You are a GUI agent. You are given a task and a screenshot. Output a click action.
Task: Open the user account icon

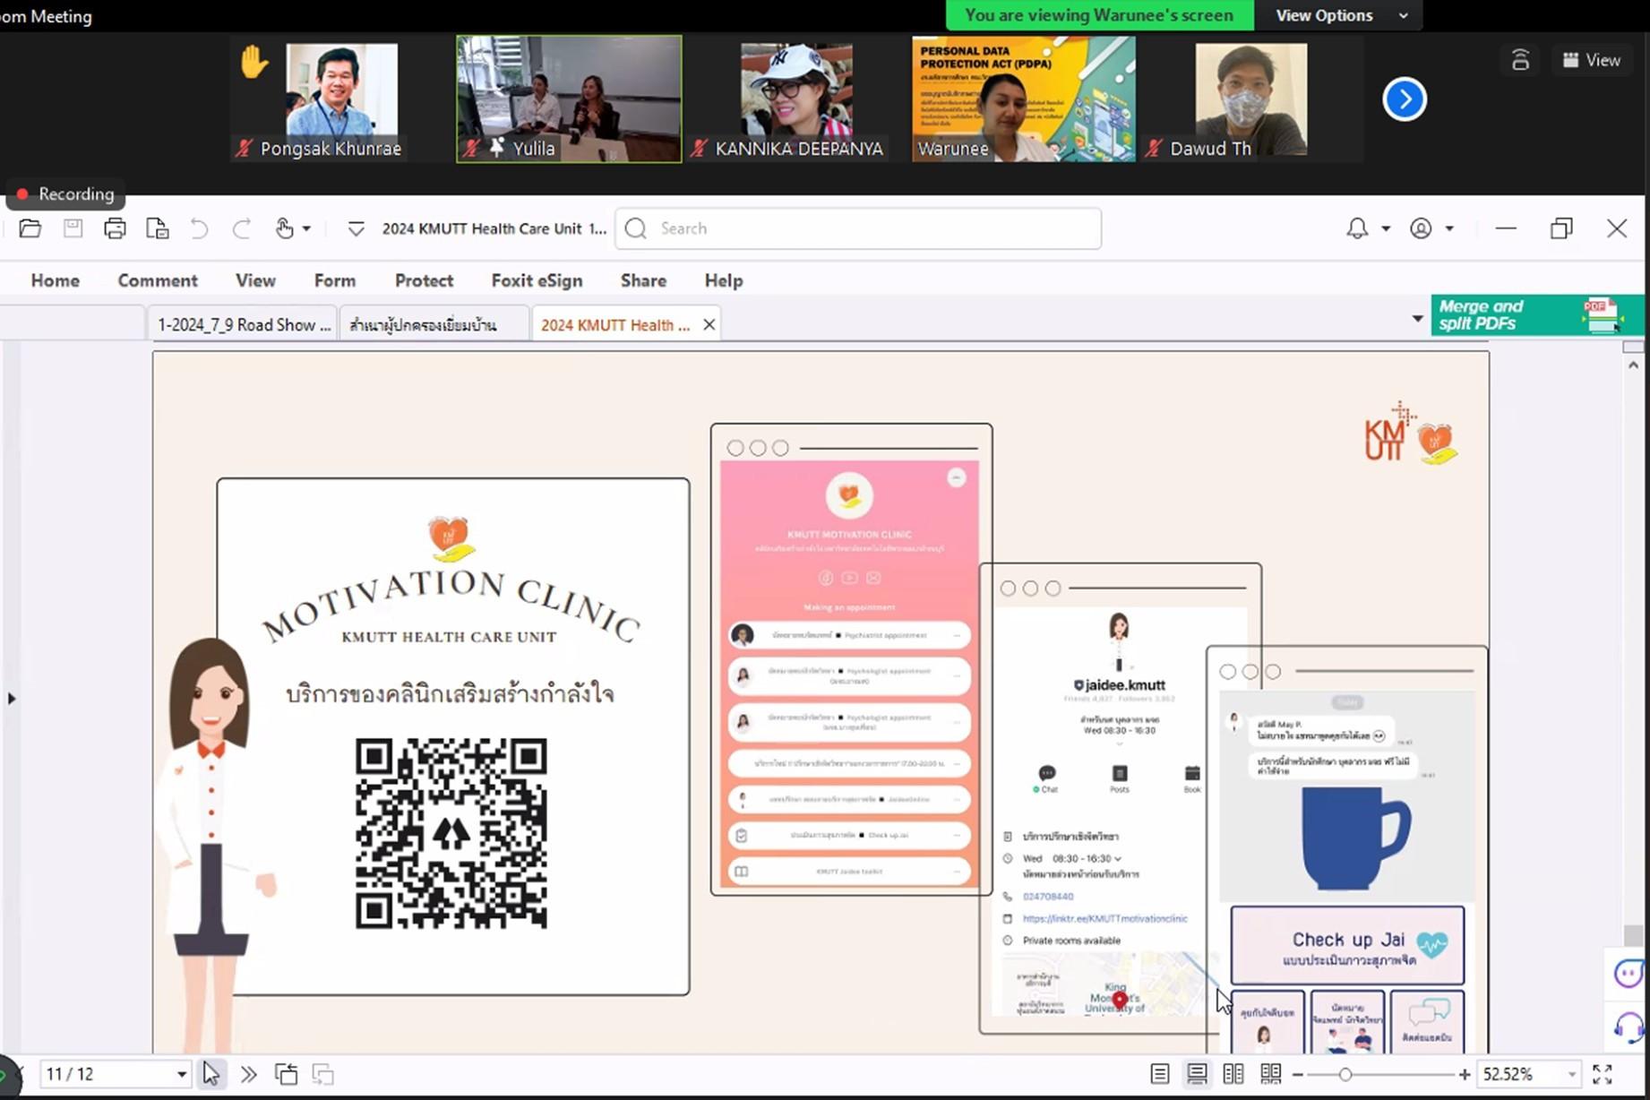(1421, 228)
